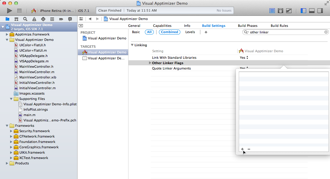Toggle the Debug area visibility
Image resolution: width=330 pixels, height=179 pixels.
[x=312, y=11]
